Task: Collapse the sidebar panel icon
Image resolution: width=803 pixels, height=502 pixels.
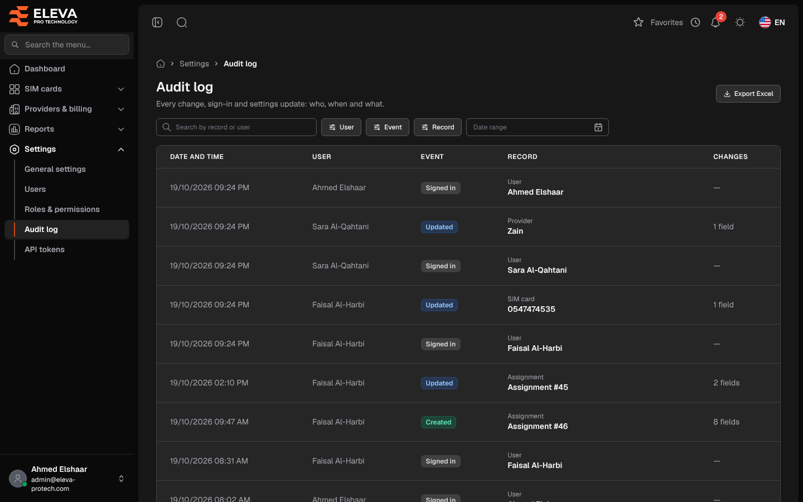Action: coord(157,22)
